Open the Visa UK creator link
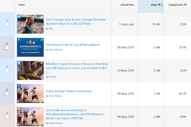This screenshot has height=127, width=191. pos(52,77)
